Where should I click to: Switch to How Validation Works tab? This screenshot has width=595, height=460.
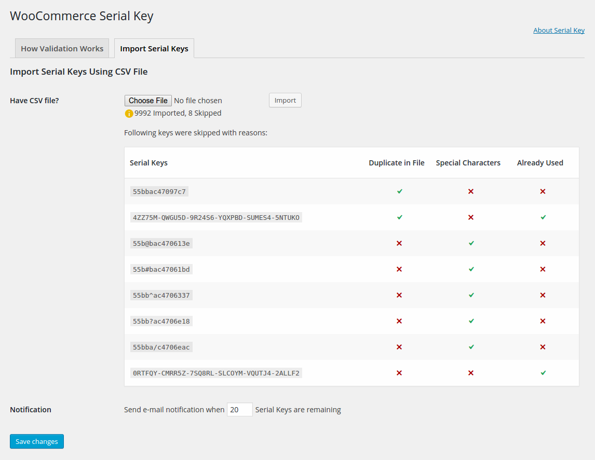coord(62,49)
